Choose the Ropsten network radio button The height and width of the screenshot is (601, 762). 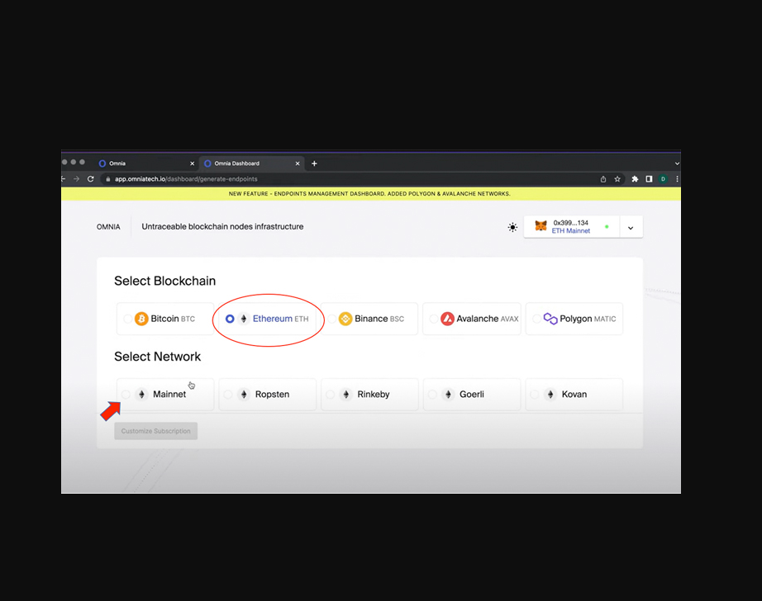[228, 394]
